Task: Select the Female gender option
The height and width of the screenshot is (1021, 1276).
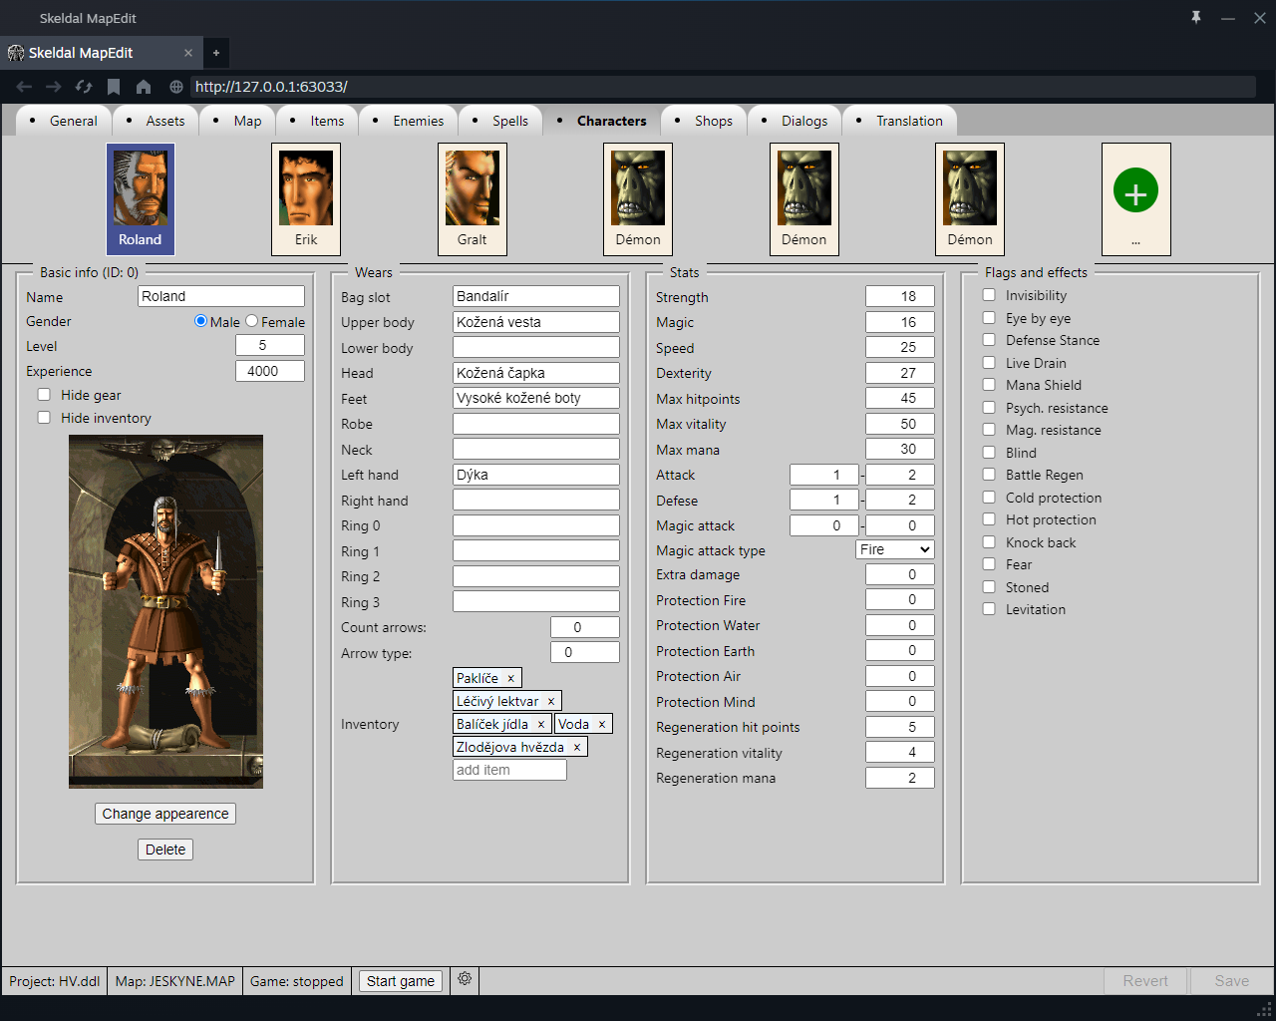Action: tap(252, 321)
